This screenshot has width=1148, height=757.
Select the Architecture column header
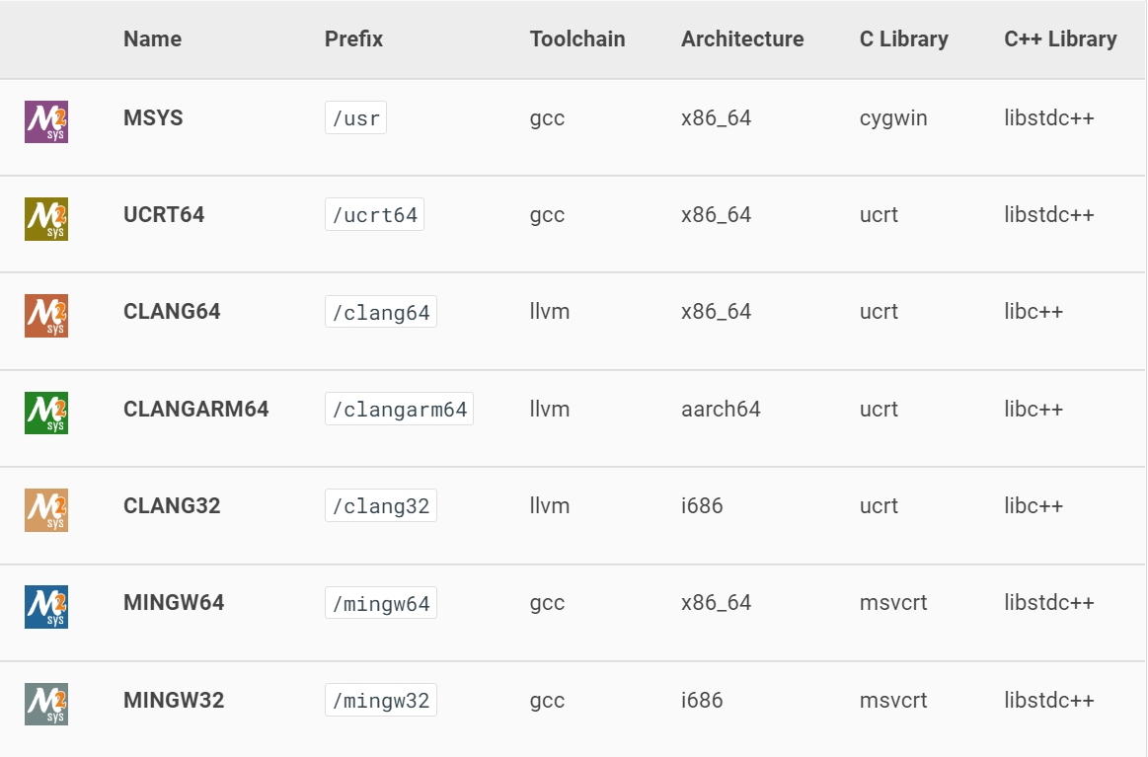[x=742, y=38]
